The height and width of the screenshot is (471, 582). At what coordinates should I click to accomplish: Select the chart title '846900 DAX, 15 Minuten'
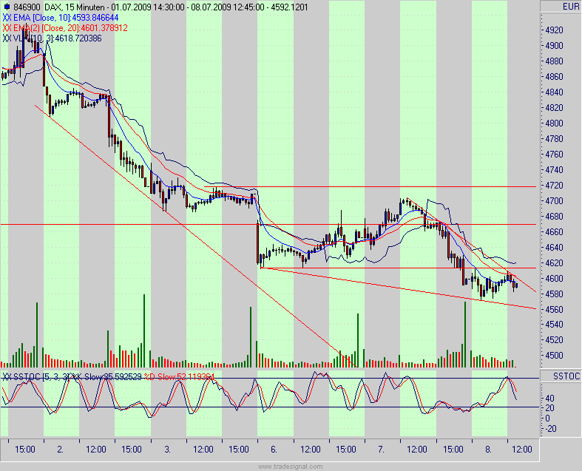60,7
